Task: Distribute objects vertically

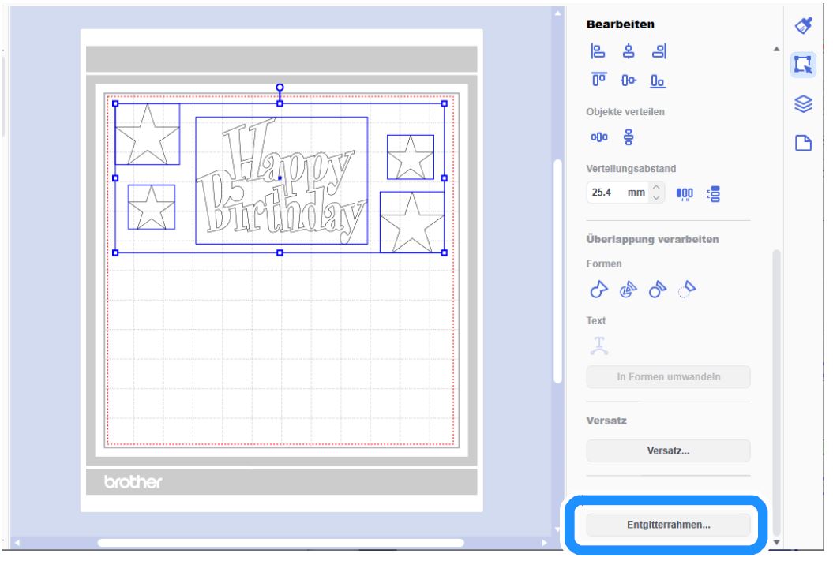Action: click(629, 138)
